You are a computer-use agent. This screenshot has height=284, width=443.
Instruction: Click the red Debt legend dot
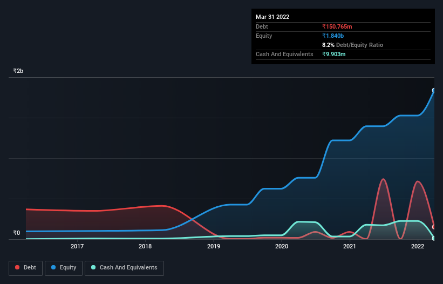tap(17, 267)
